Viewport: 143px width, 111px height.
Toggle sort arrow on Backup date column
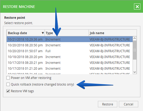(x=43, y=33)
